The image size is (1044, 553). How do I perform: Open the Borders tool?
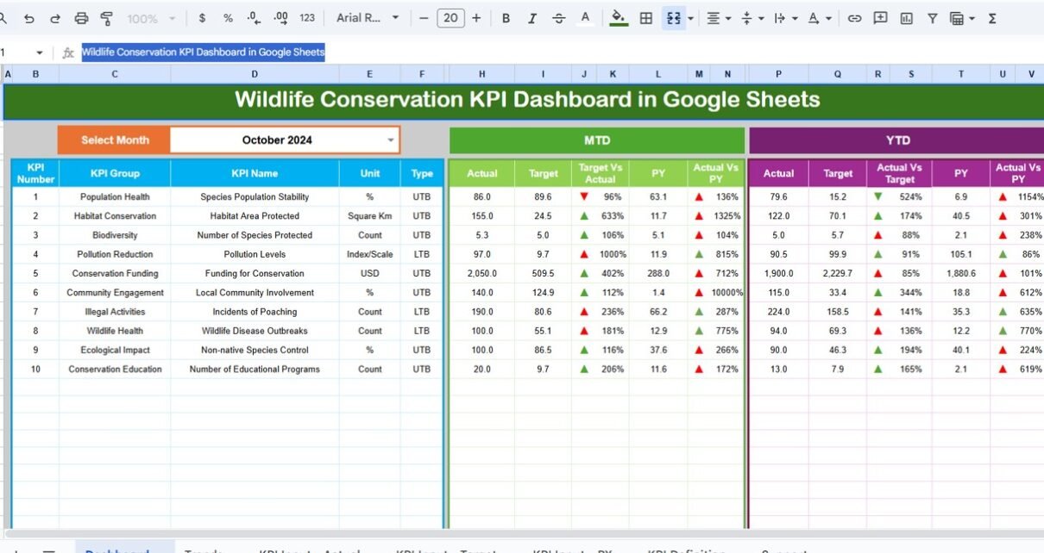(645, 18)
